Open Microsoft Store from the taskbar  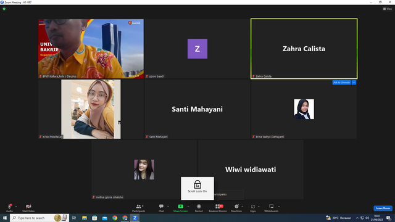pyautogui.click(x=94, y=218)
